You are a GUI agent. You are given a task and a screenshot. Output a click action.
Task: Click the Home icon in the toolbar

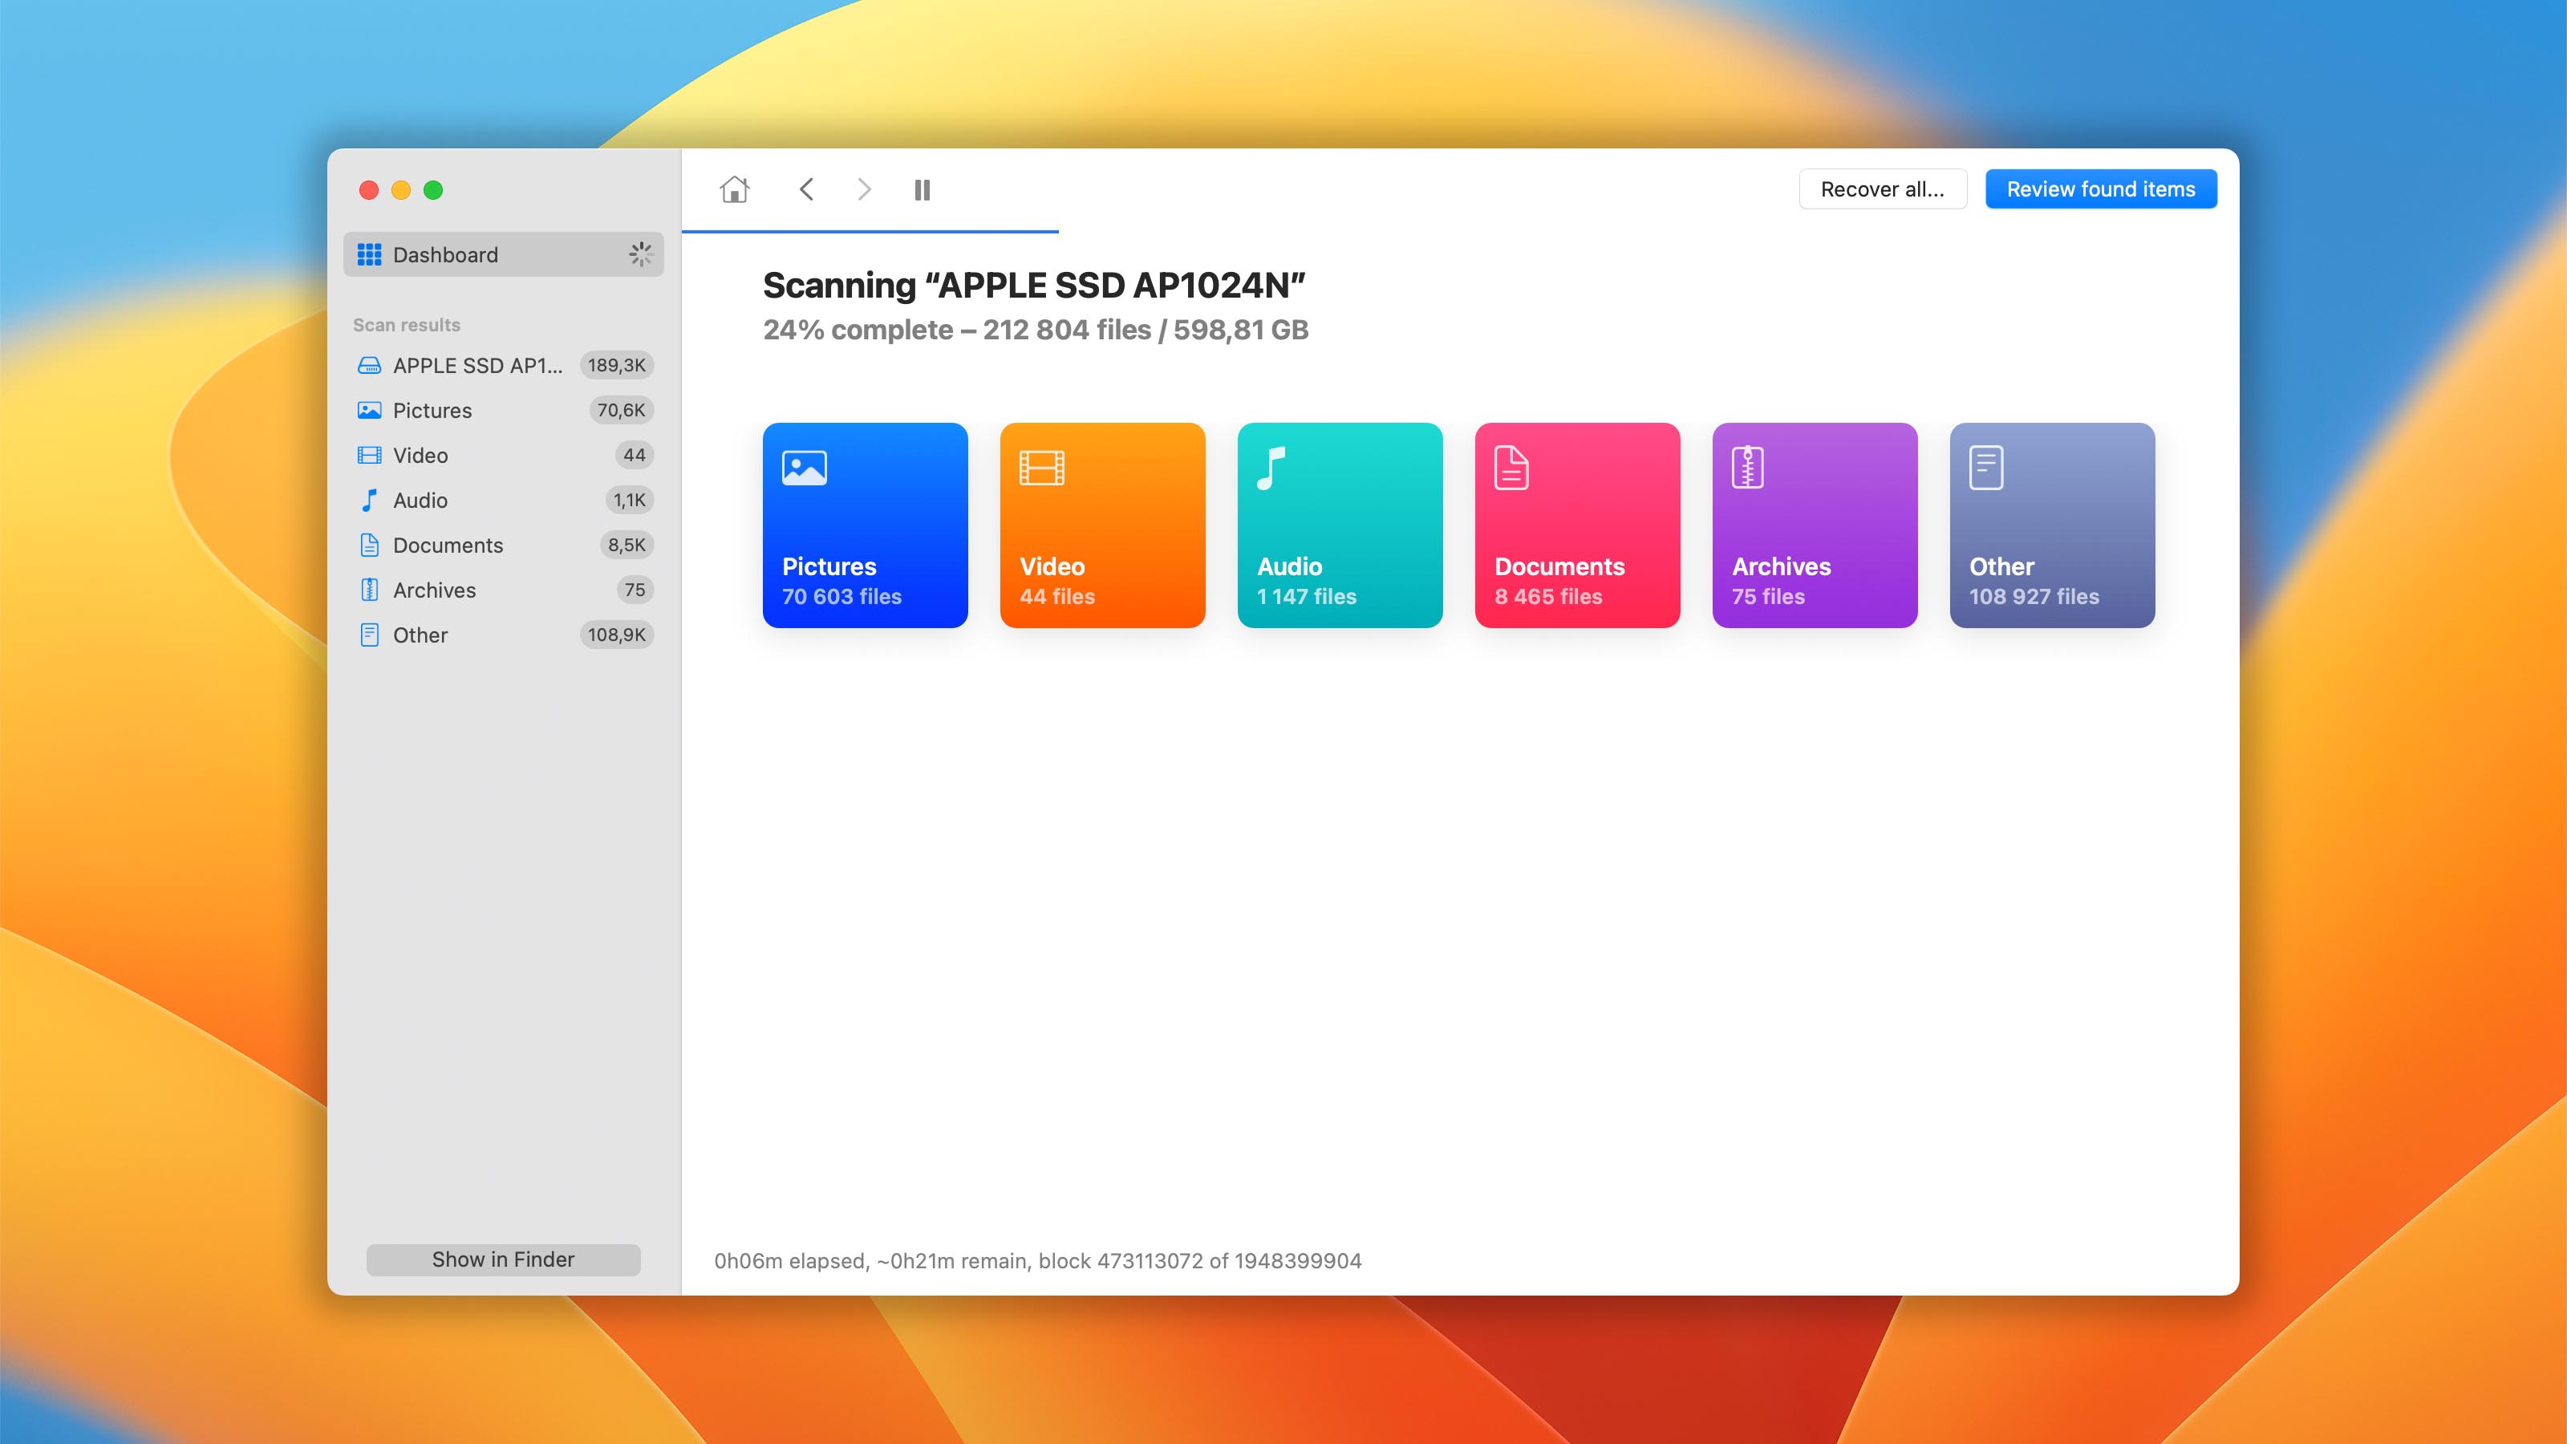[733, 189]
